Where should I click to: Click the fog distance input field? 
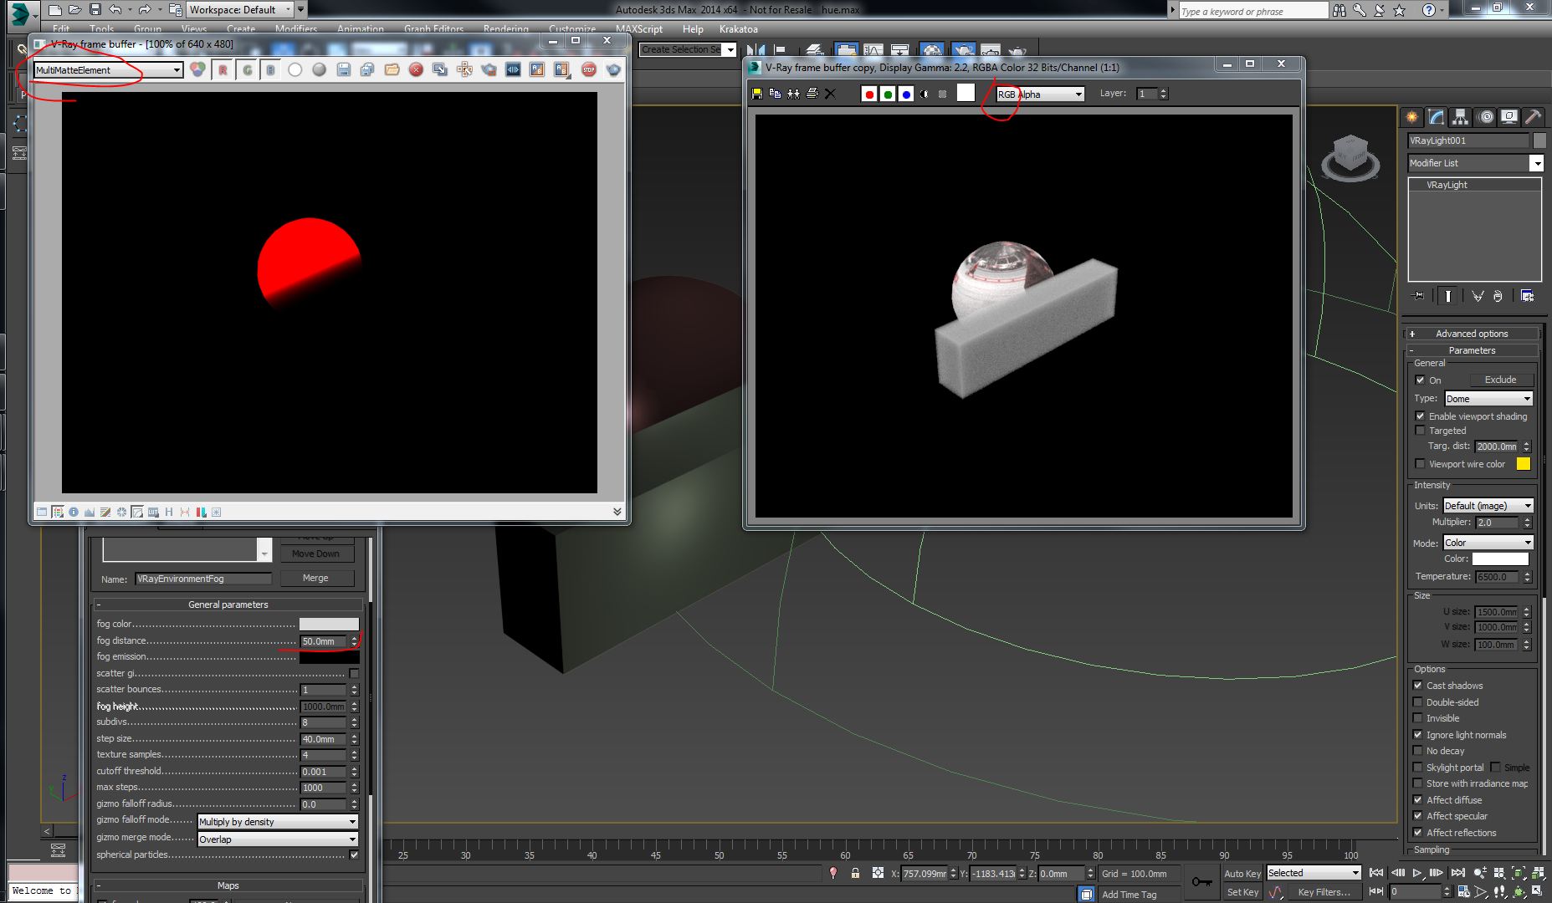pos(323,641)
